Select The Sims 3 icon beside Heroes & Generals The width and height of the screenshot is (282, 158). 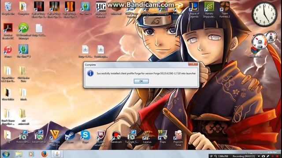[85, 8]
